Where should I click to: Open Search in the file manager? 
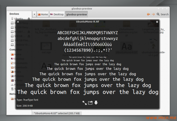pyautogui.click(x=163, y=14)
